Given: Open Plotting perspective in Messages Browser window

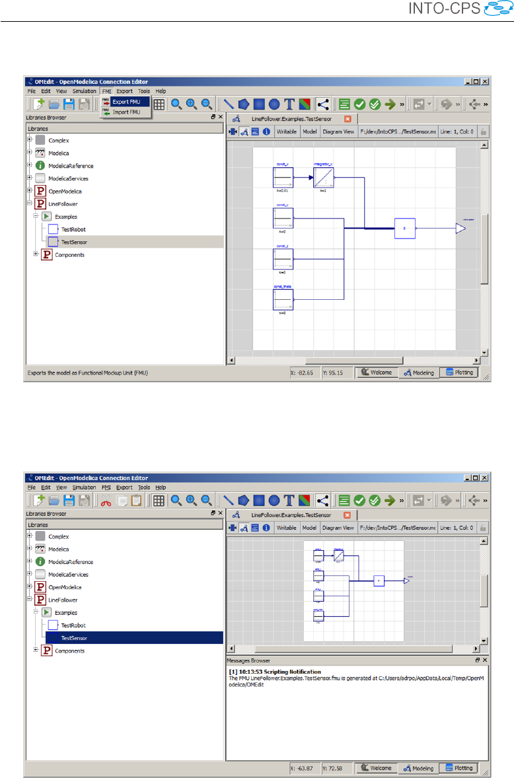Looking at the screenshot, I should 459,767.
